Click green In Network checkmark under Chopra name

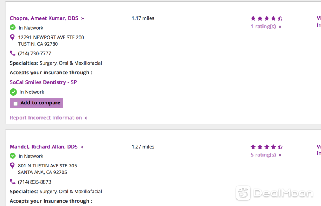(x=13, y=27)
